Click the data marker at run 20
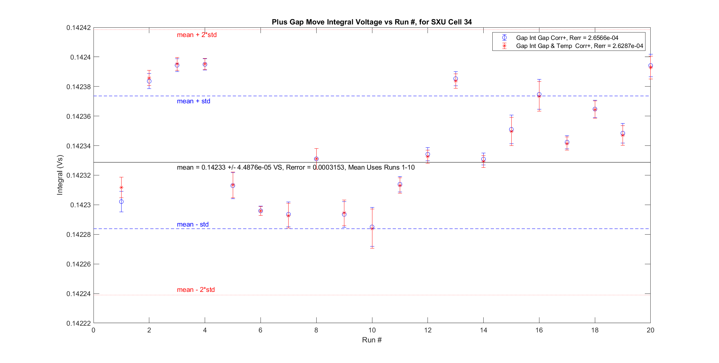 tap(650, 66)
